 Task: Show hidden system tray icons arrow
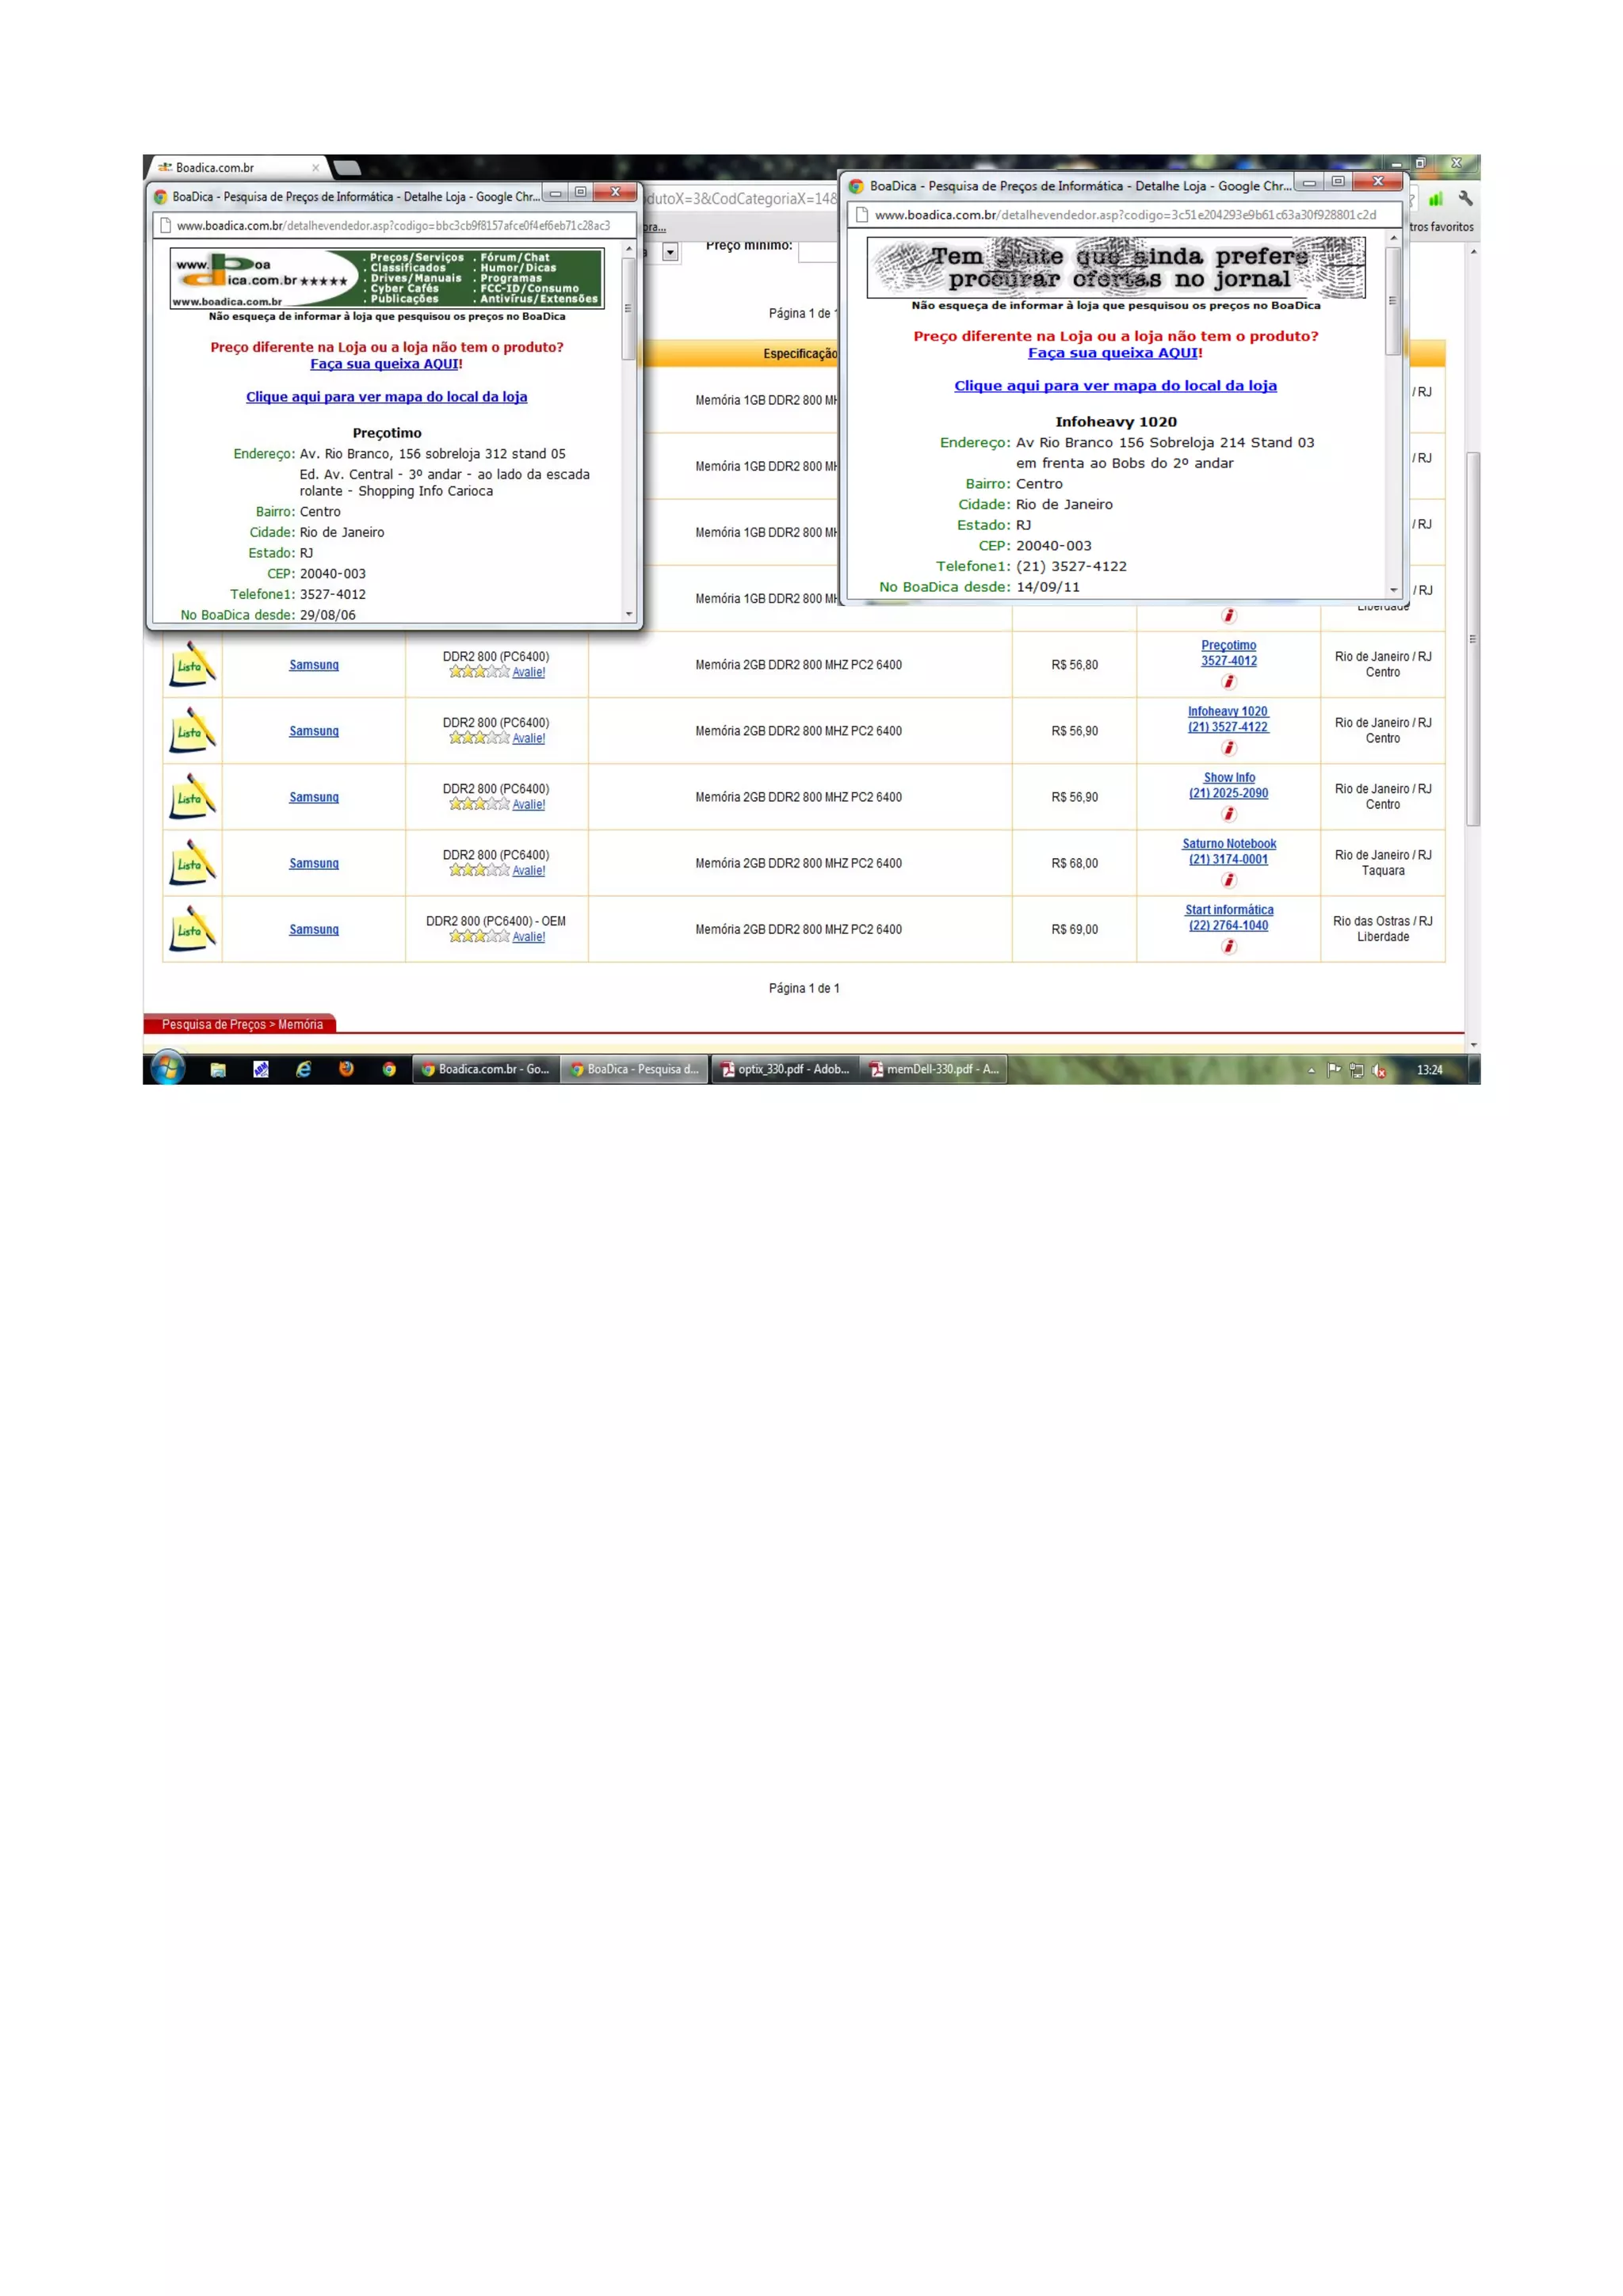(1311, 1070)
